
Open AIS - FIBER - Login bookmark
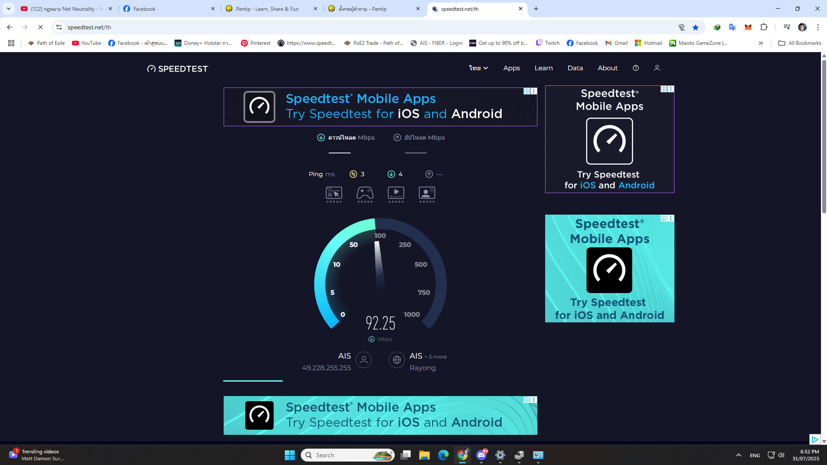pos(436,43)
